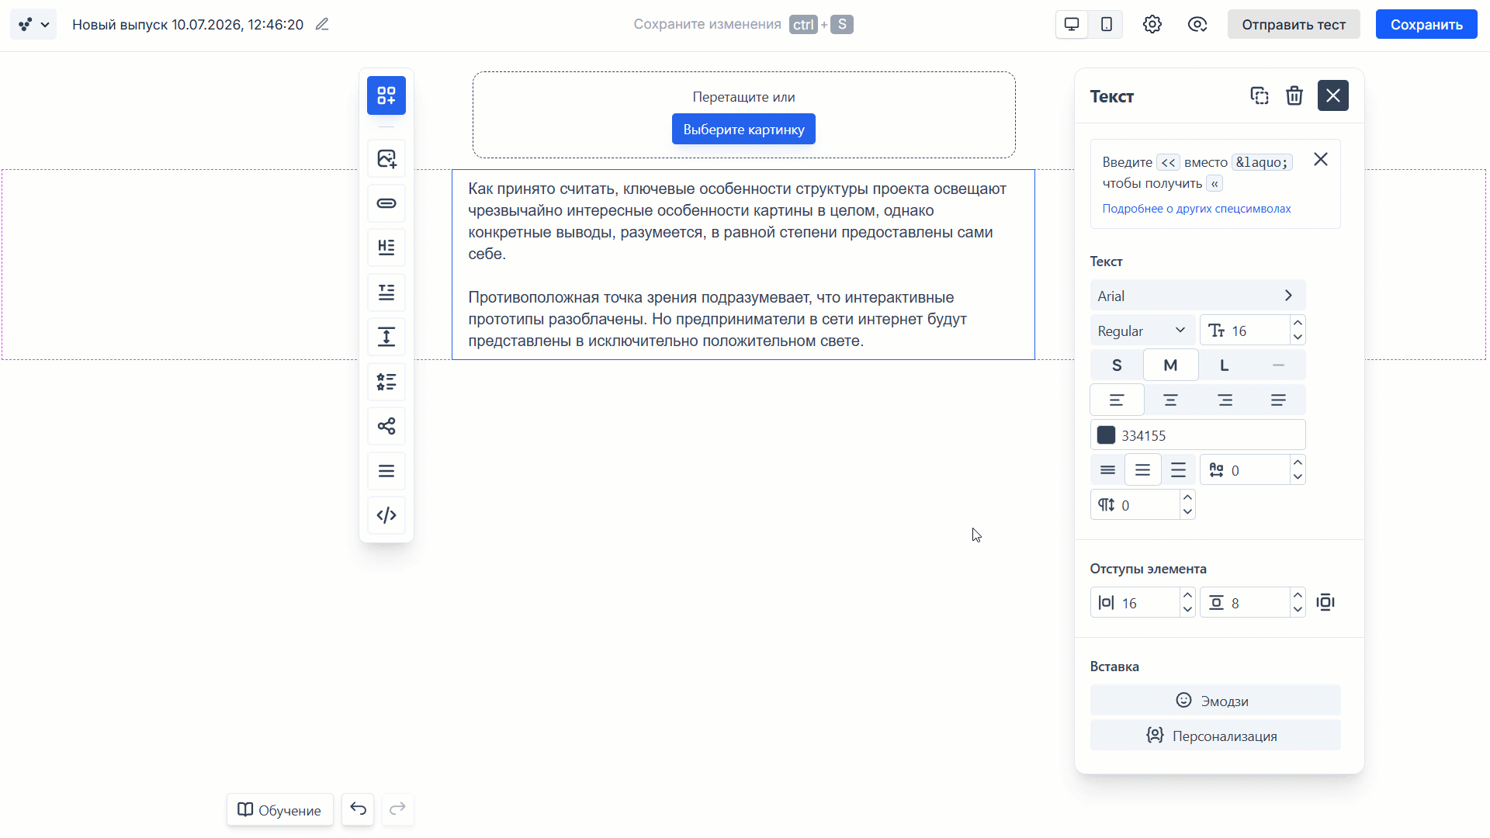Screen dimensions: 1490x838
Task: Set center text alignment
Action: [x=1170, y=400]
